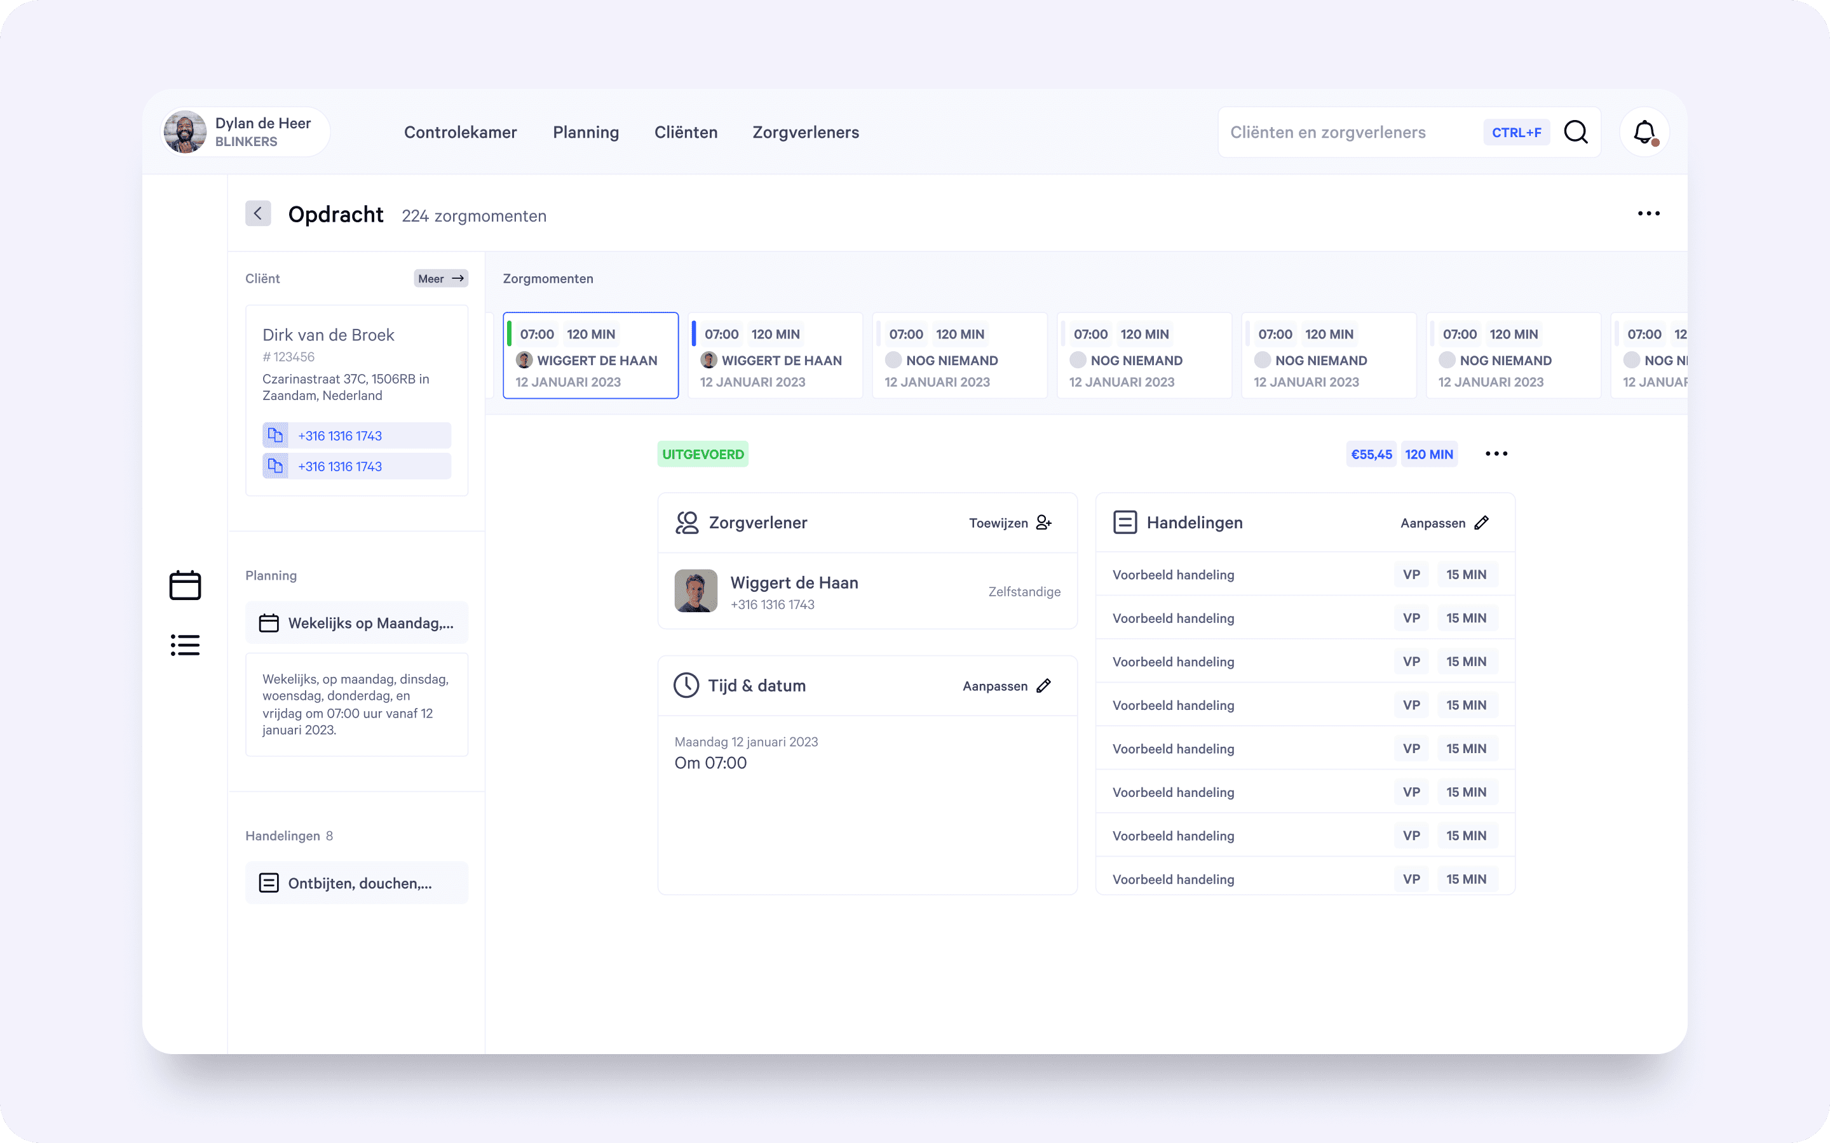This screenshot has height=1143, width=1830.
Task: Open Wiggert de Haan's photo in Zorgverlener card
Action: point(696,591)
